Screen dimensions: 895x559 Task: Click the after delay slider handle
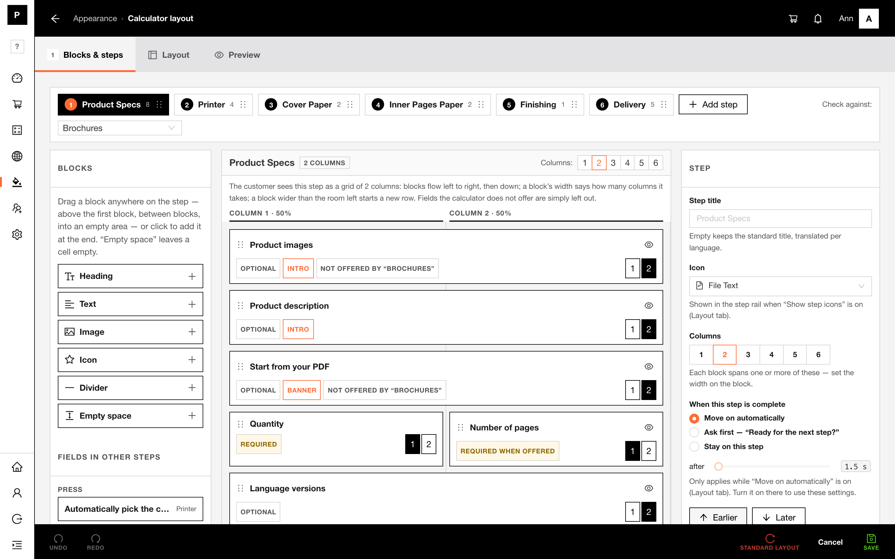[x=718, y=466]
